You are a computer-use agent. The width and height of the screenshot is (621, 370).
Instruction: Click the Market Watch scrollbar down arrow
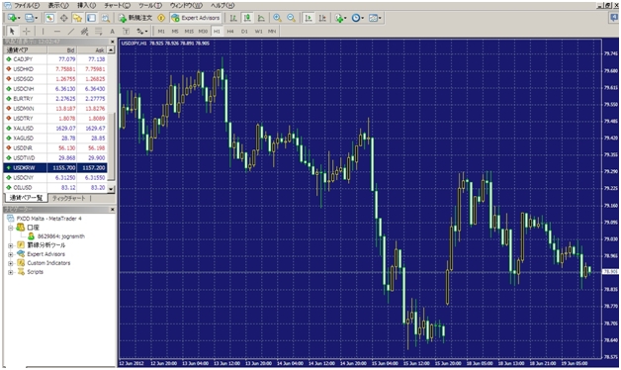coord(111,189)
